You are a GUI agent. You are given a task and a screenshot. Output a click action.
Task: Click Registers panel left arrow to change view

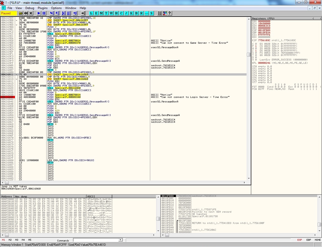coord(313,18)
